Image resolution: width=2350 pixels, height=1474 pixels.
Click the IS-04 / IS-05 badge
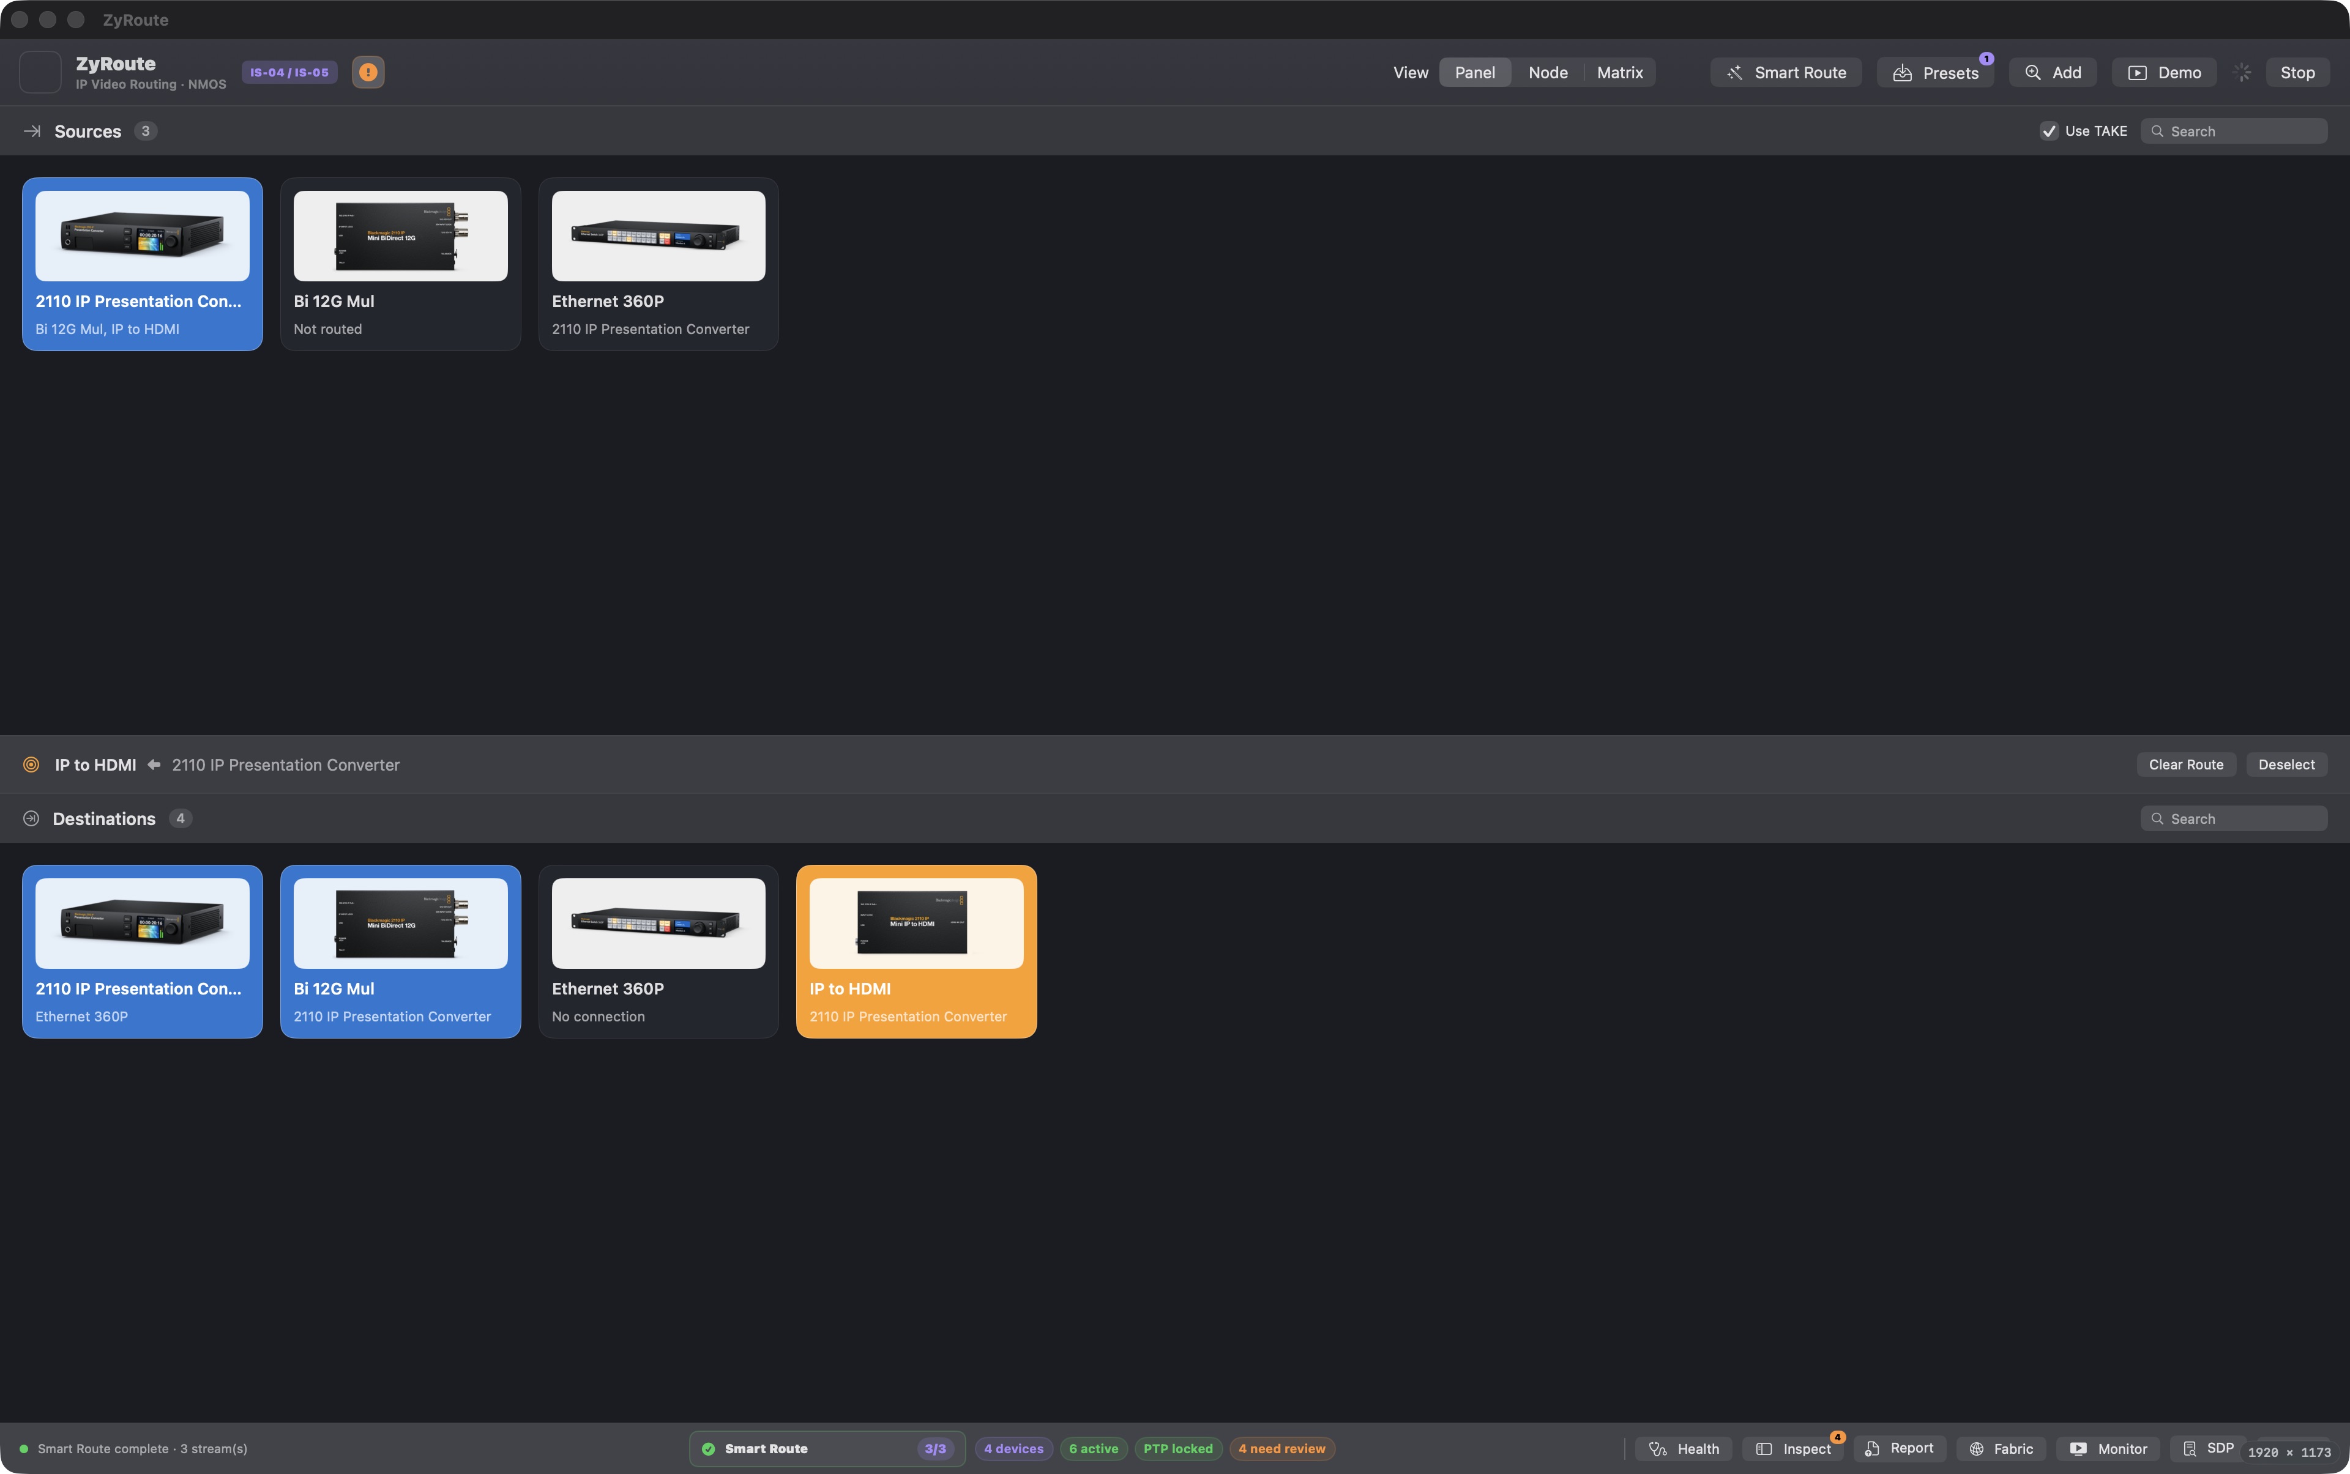[x=289, y=72]
